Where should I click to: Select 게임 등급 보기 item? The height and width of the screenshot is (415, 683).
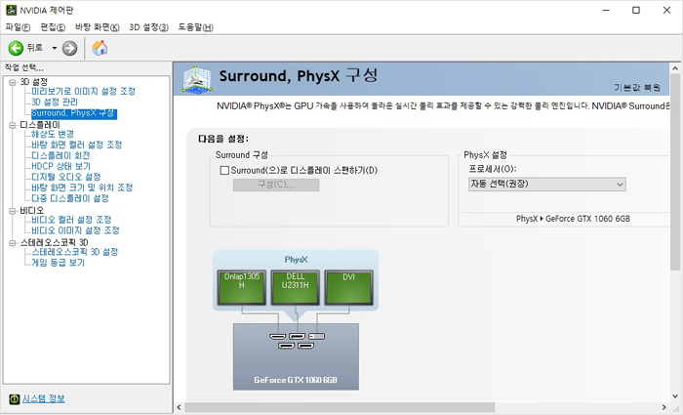[58, 263]
